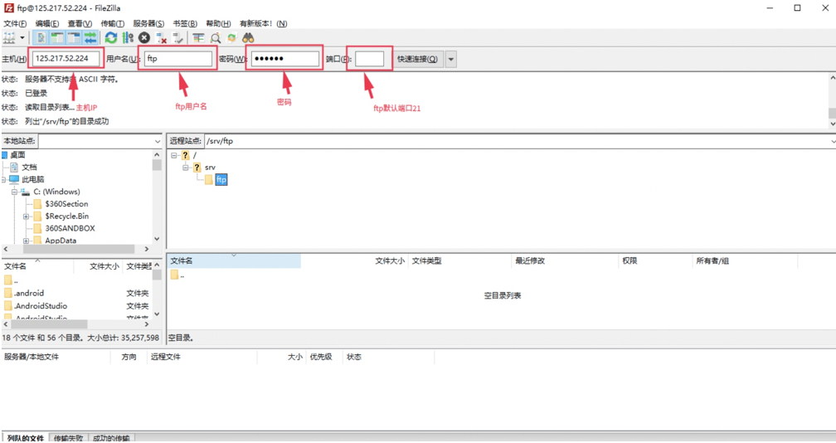Open the Site Manager icon
Viewport: 836px width, 443px height.
9,38
